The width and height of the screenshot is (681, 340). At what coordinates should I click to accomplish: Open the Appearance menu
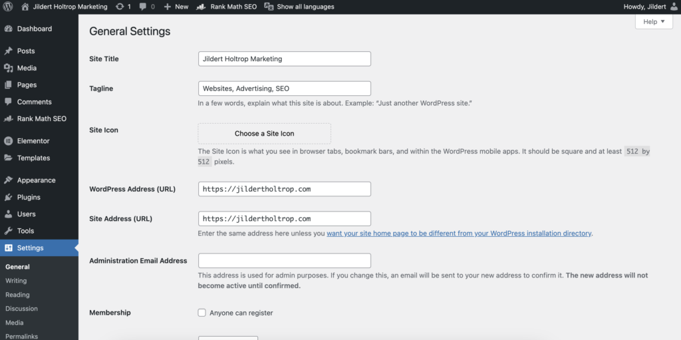coord(39,180)
